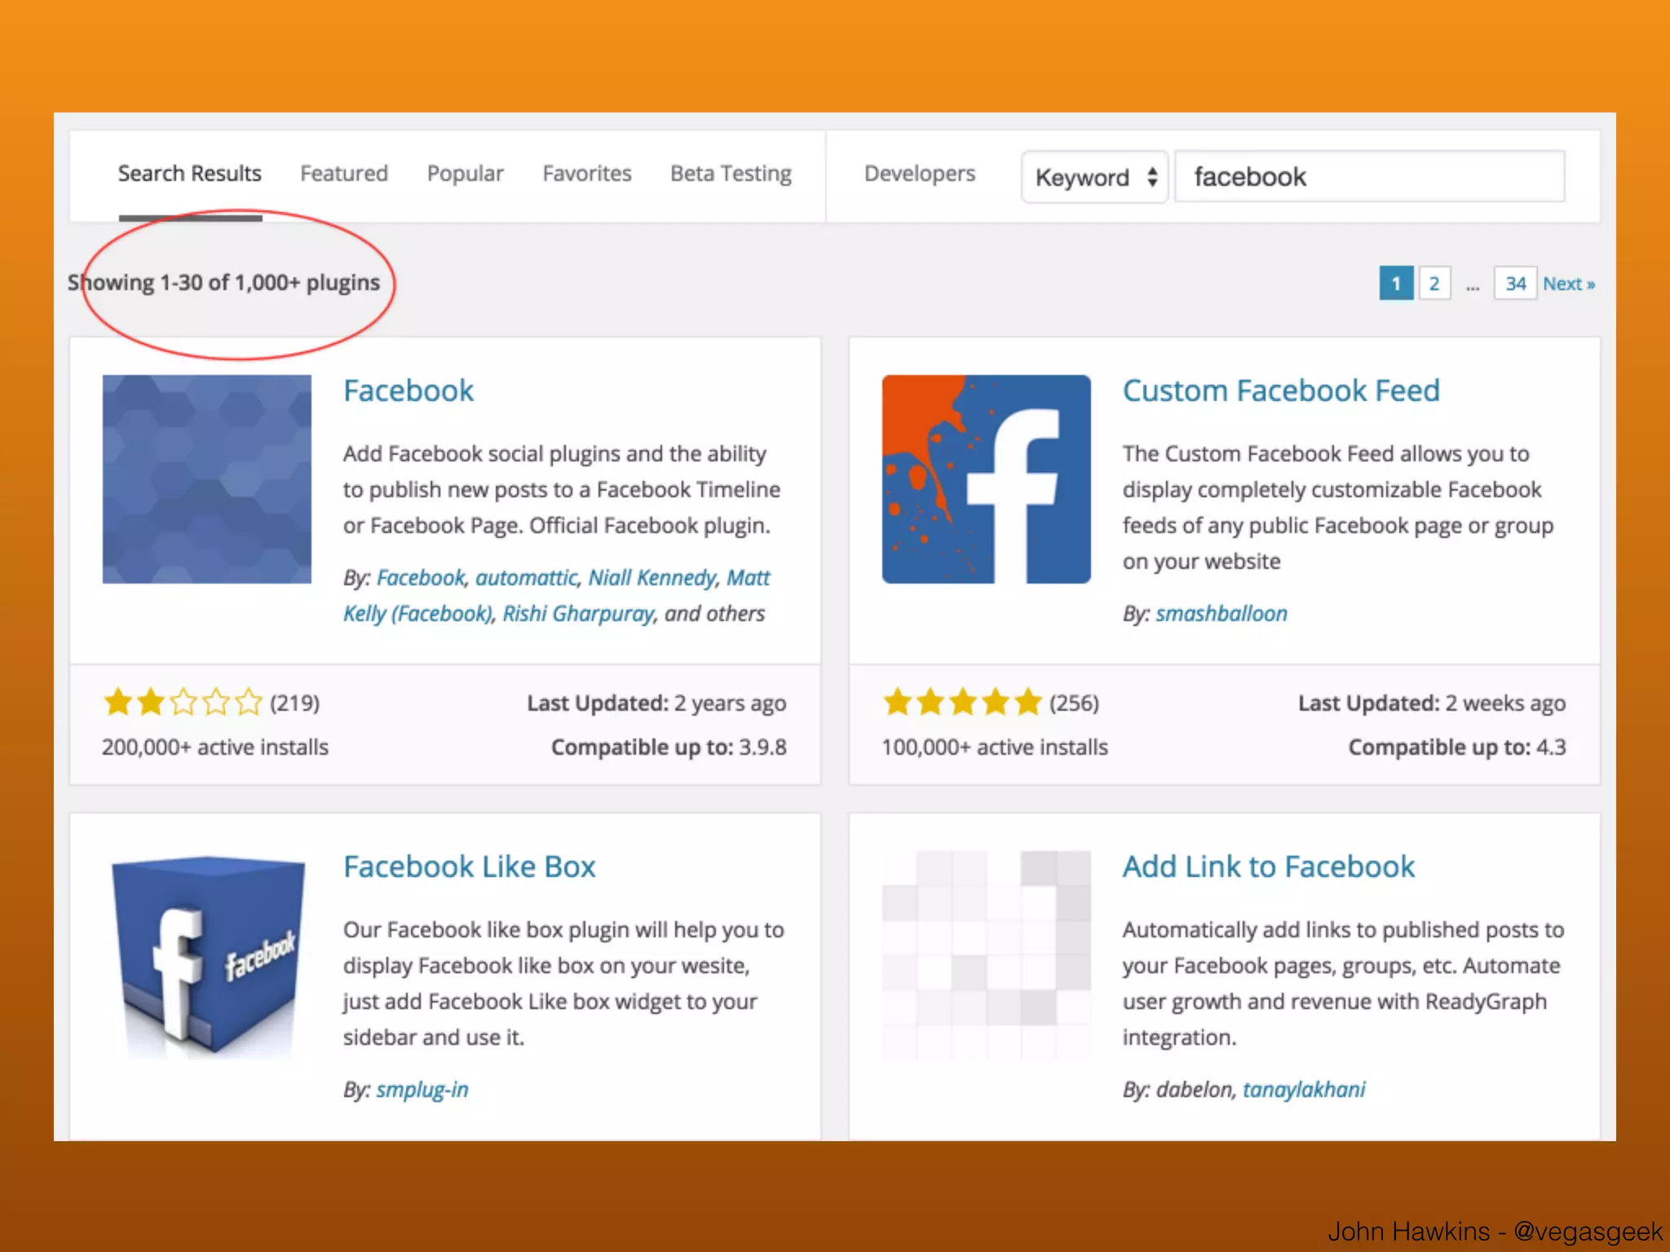Open the tanaylakhani author link
The image size is (1670, 1252).
[1303, 1090]
